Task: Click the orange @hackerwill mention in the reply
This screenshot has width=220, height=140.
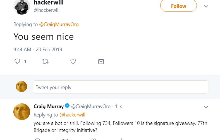Action: [x=72, y=115]
